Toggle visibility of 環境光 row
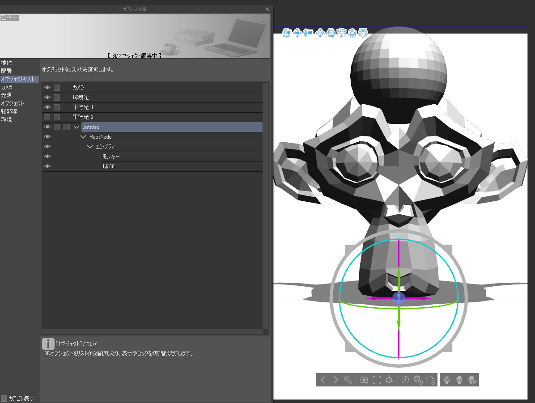 pyautogui.click(x=47, y=98)
